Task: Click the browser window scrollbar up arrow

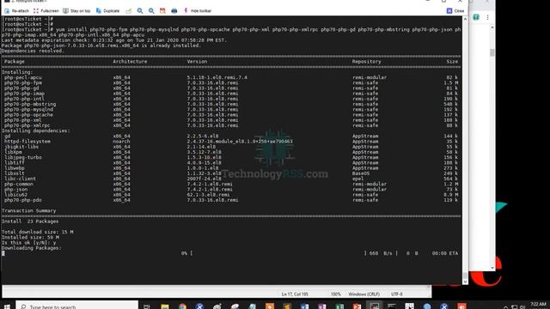Action: [x=492, y=27]
